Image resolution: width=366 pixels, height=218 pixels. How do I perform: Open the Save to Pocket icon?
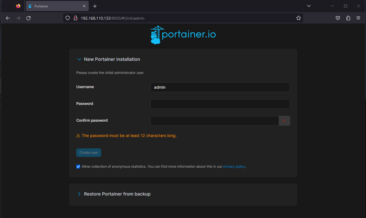[338, 18]
